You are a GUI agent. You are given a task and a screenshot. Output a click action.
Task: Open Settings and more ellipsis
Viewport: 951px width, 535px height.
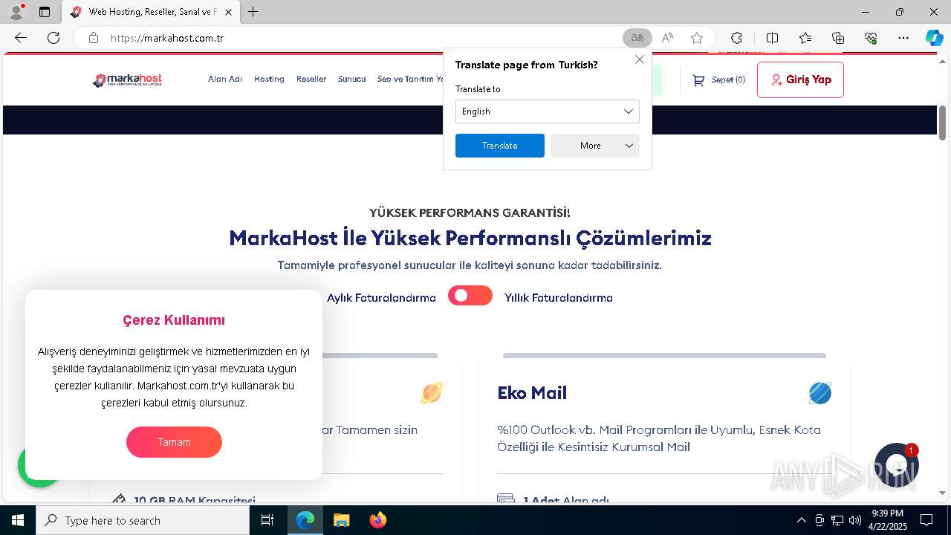(903, 38)
